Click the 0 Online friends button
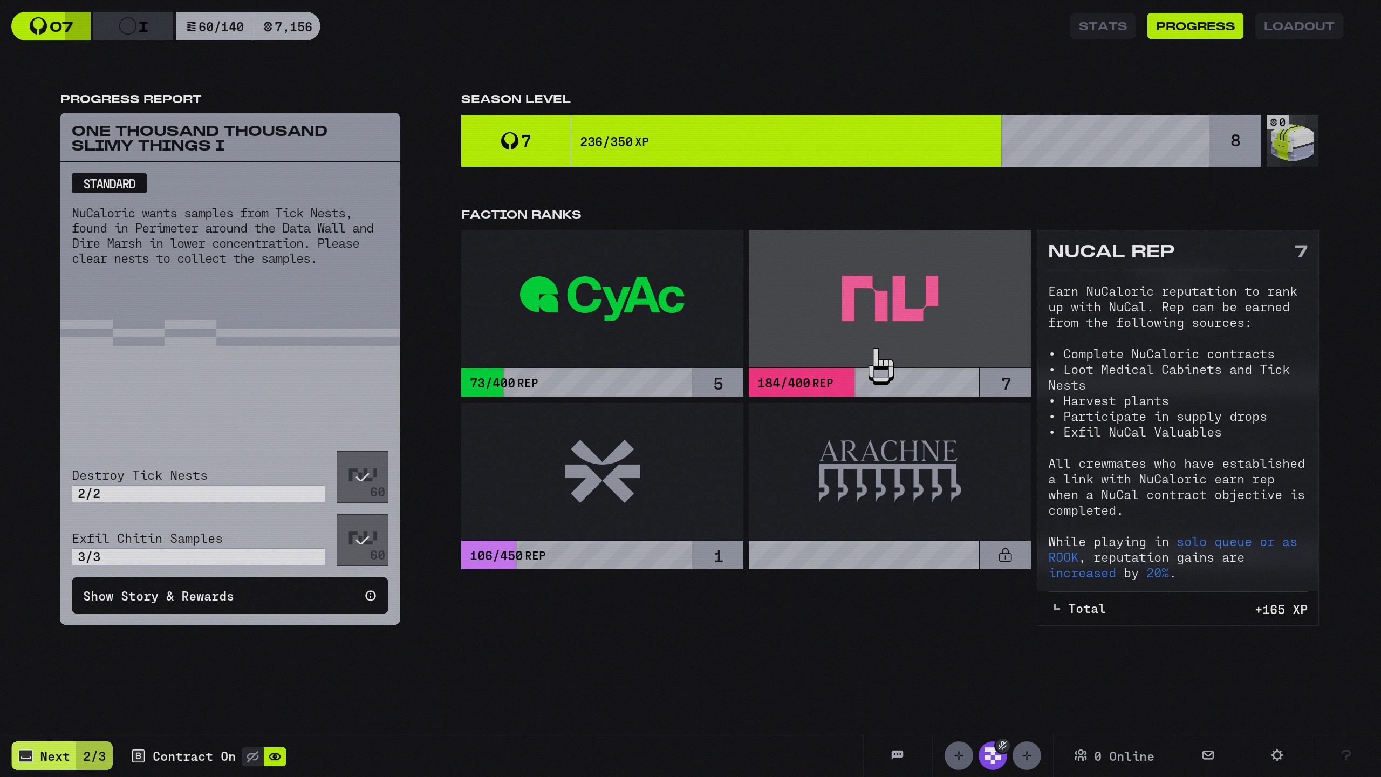 (x=1115, y=756)
